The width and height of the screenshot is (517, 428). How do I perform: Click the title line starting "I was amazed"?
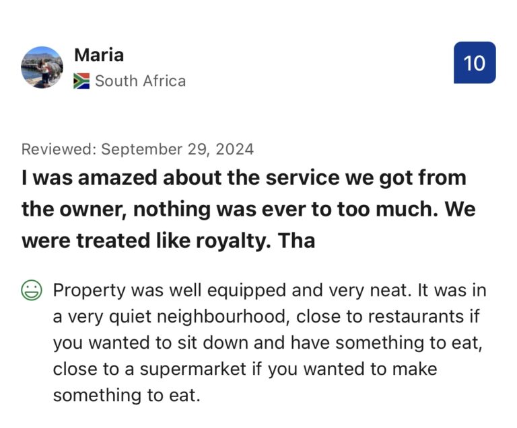tap(244, 178)
